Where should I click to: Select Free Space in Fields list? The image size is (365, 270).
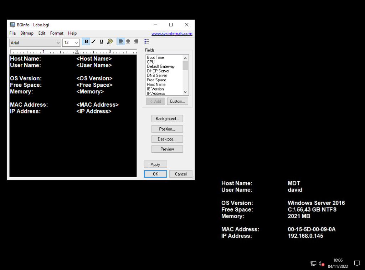click(x=156, y=80)
